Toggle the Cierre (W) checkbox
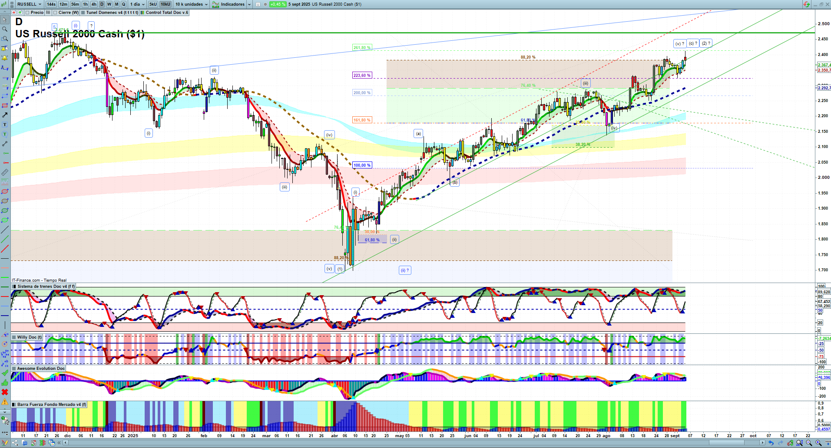 (55, 13)
